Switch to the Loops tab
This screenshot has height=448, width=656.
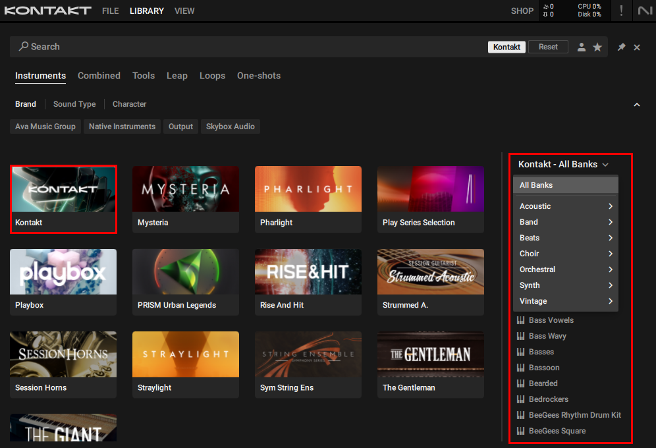pyautogui.click(x=212, y=76)
